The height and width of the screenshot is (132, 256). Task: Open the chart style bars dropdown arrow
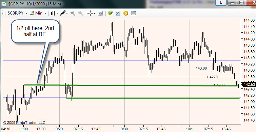[57, 13]
